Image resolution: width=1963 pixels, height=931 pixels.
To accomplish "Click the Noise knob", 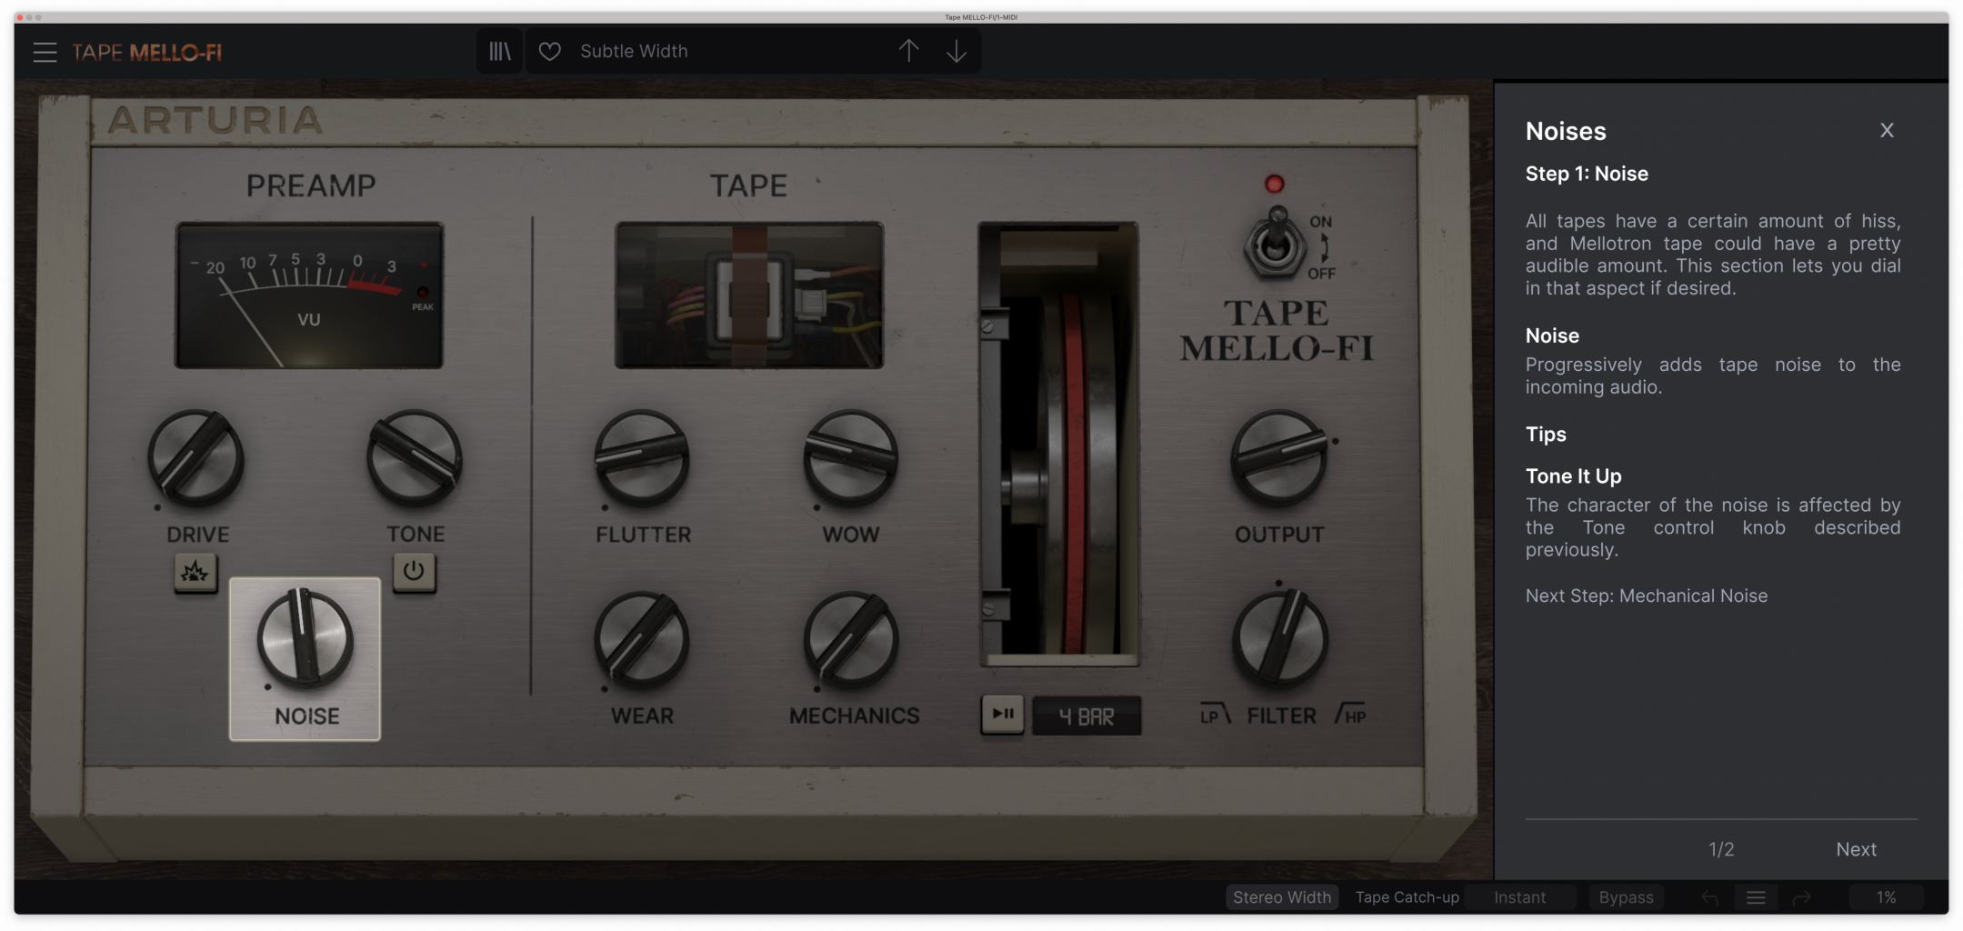I will (305, 638).
